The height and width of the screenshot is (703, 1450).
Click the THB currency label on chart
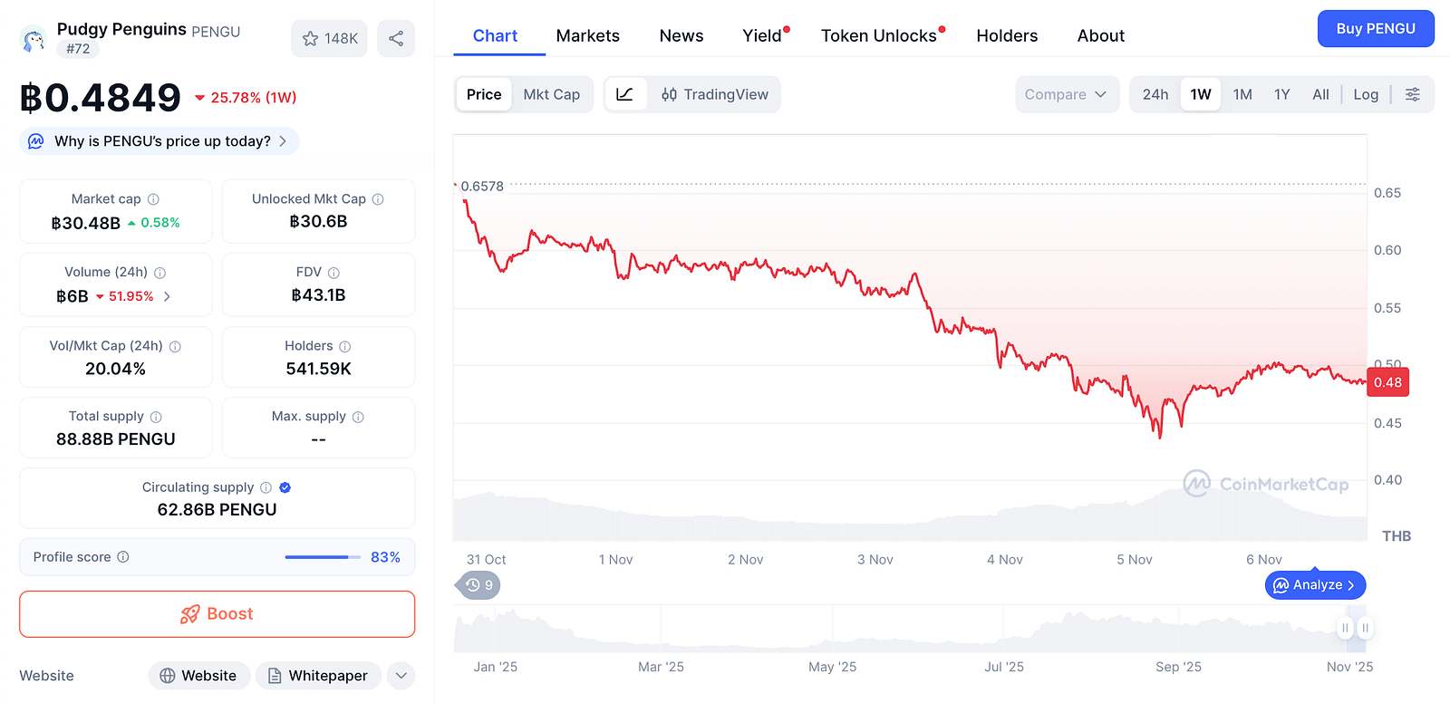pos(1397,536)
